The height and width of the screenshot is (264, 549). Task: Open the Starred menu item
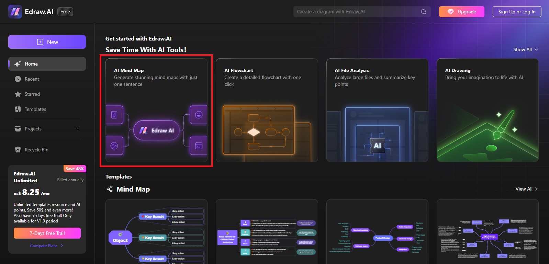pyautogui.click(x=47, y=94)
